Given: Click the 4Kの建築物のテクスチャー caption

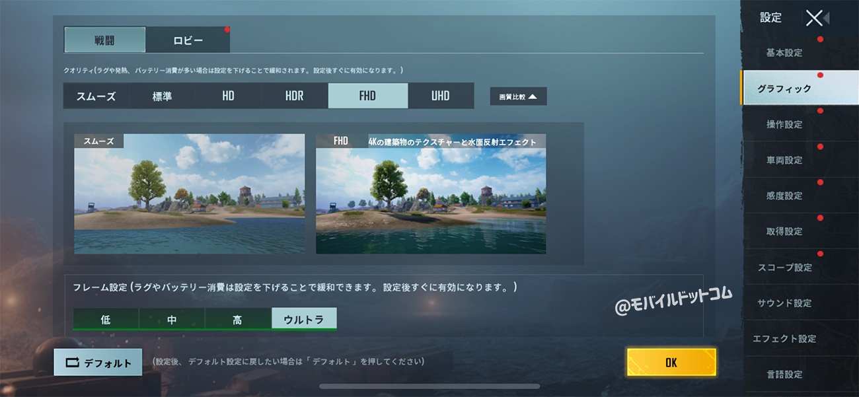Looking at the screenshot, I should pyautogui.click(x=453, y=141).
